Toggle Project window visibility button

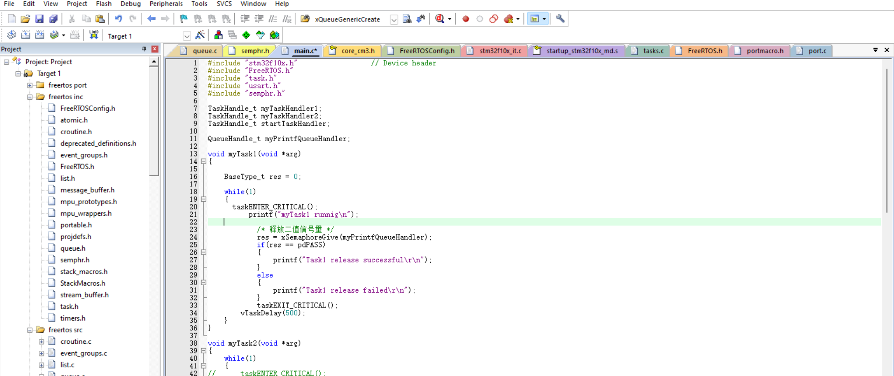point(535,19)
